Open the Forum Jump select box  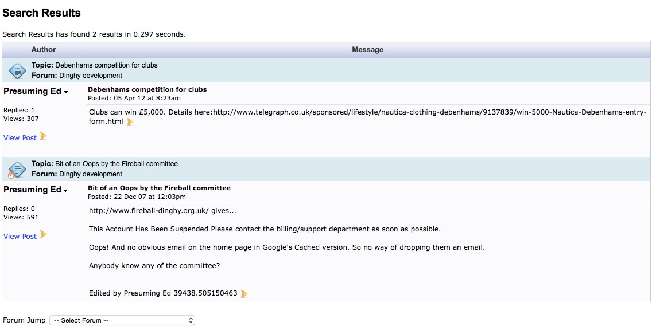click(122, 320)
